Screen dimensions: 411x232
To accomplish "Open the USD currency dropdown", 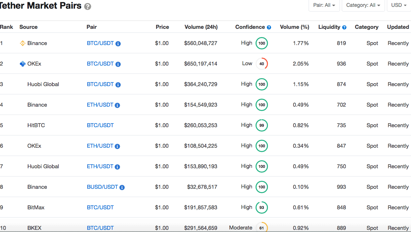I will (x=399, y=5).
